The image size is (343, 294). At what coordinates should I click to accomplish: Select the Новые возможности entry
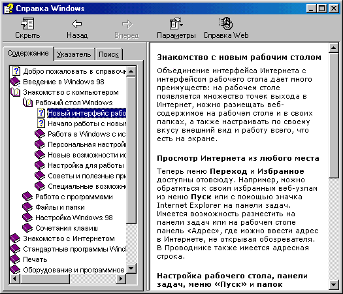[x=87, y=155]
